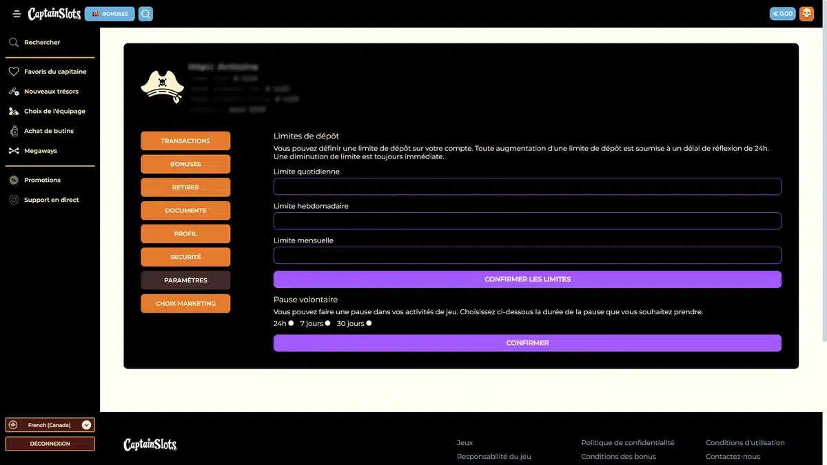Click the Limite quotidienne input field
Screen dimensions: 827x465
(527, 187)
